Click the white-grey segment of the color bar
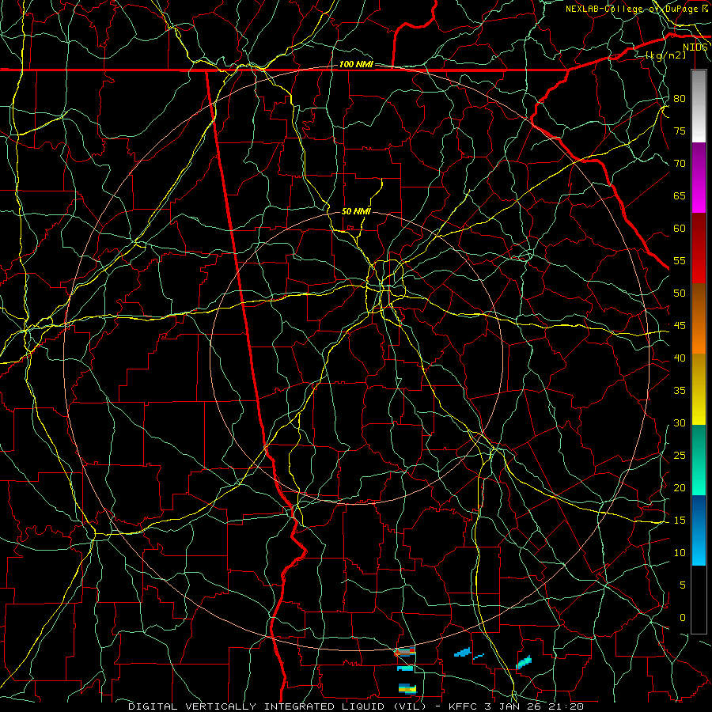 tap(699, 106)
